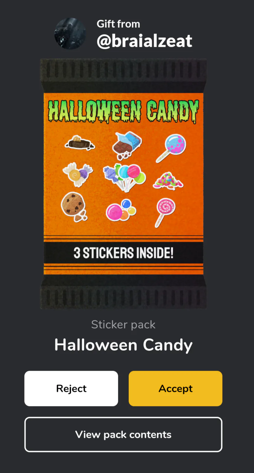The width and height of the screenshot is (254, 473).
Task: Click the Reject button
Action: pyautogui.click(x=71, y=388)
